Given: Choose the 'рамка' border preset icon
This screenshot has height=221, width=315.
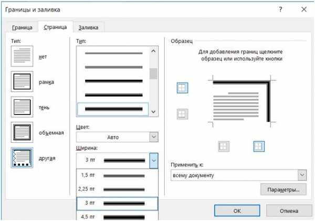Looking at the screenshot, I should [22, 81].
